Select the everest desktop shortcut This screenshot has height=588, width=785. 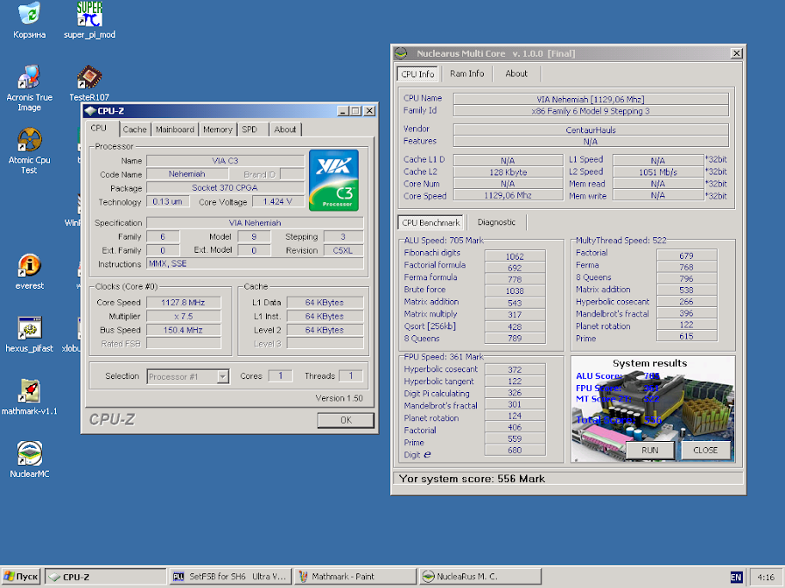click(29, 272)
